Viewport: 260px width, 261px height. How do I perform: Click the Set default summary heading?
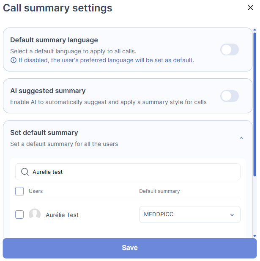coord(44,132)
